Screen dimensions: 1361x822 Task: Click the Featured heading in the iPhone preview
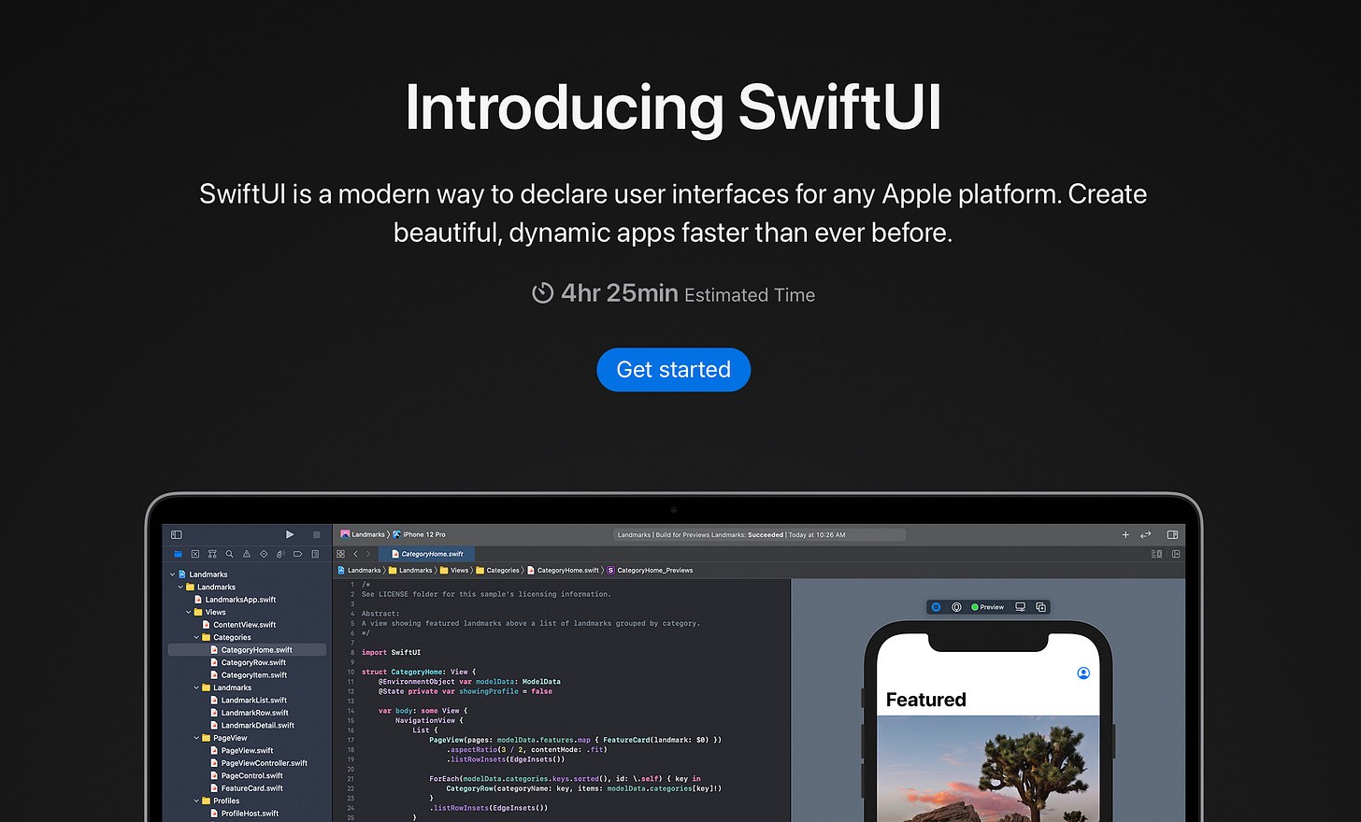pos(925,700)
